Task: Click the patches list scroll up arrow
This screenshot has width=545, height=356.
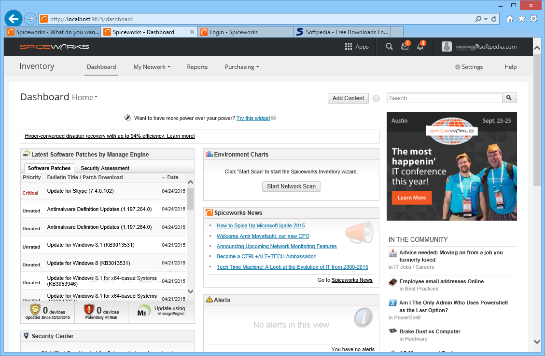Action: click(x=190, y=182)
